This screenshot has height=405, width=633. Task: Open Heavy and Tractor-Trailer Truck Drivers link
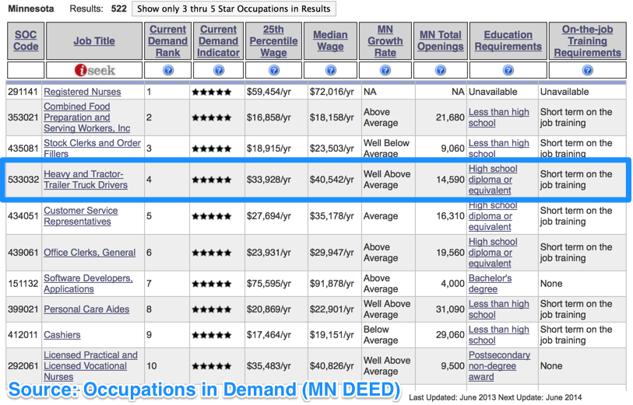click(86, 180)
